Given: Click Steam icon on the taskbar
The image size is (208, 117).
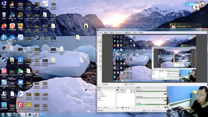Looking at the screenshot, I should pos(16,115).
